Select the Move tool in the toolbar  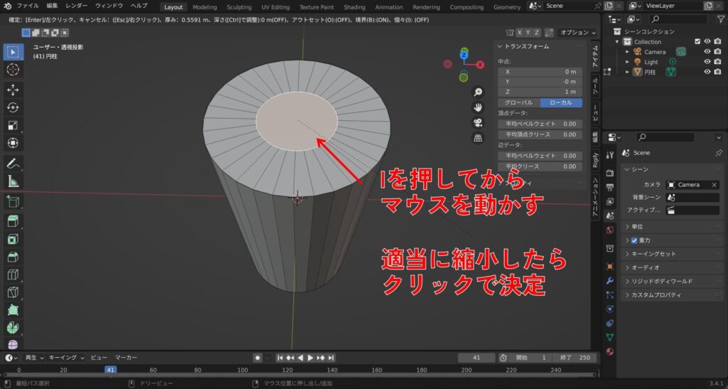[13, 89]
